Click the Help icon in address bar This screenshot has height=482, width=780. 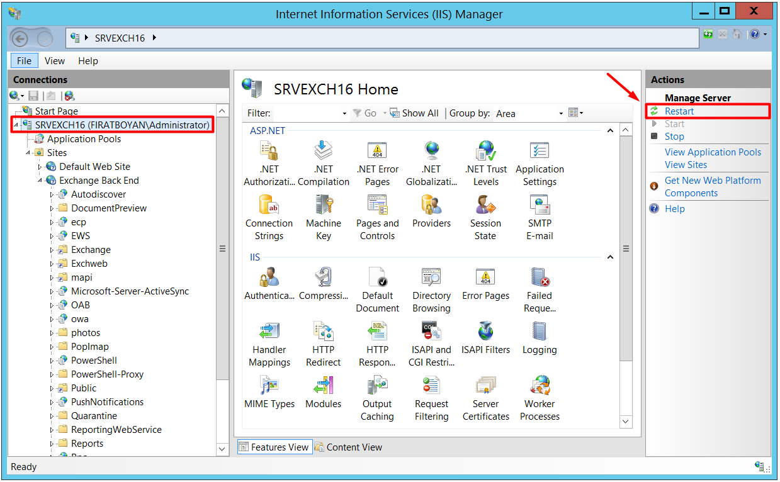tap(754, 35)
